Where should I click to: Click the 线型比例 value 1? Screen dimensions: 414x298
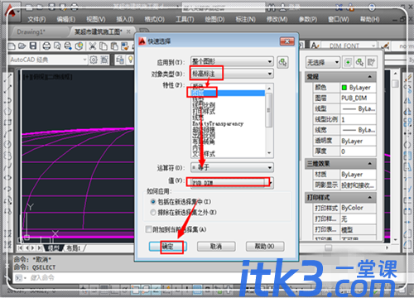click(358, 119)
